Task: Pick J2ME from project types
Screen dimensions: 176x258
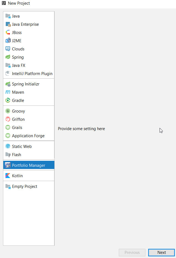Action: [17, 41]
